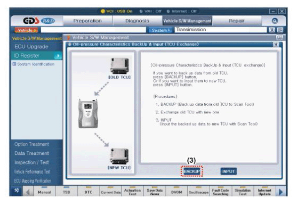
Task: Switch to the Preparation tab
Action: 87,21
